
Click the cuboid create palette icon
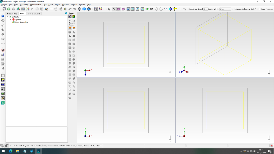coord(70,32)
